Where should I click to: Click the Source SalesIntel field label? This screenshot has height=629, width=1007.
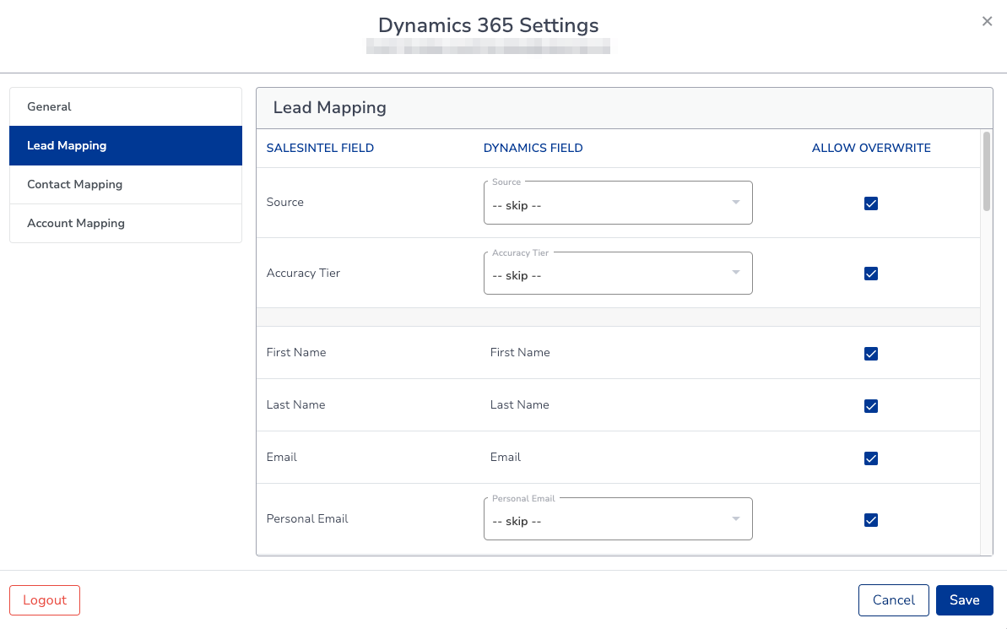point(285,203)
